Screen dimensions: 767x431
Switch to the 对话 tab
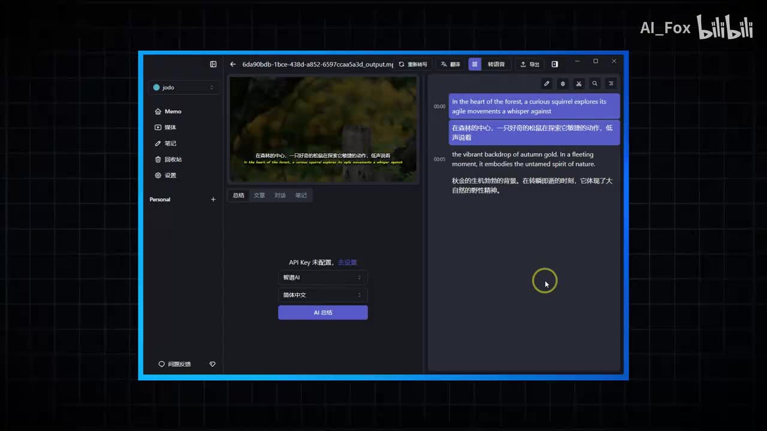[280, 195]
